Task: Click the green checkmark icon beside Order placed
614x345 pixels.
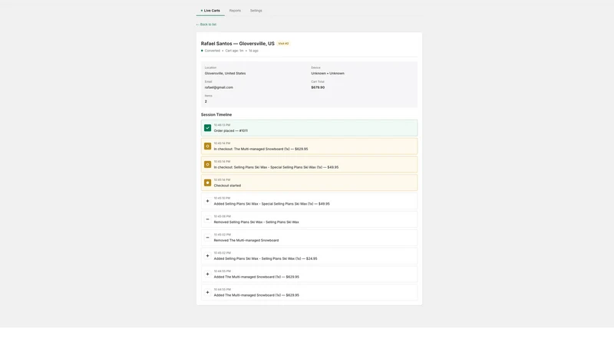Action: (x=207, y=128)
